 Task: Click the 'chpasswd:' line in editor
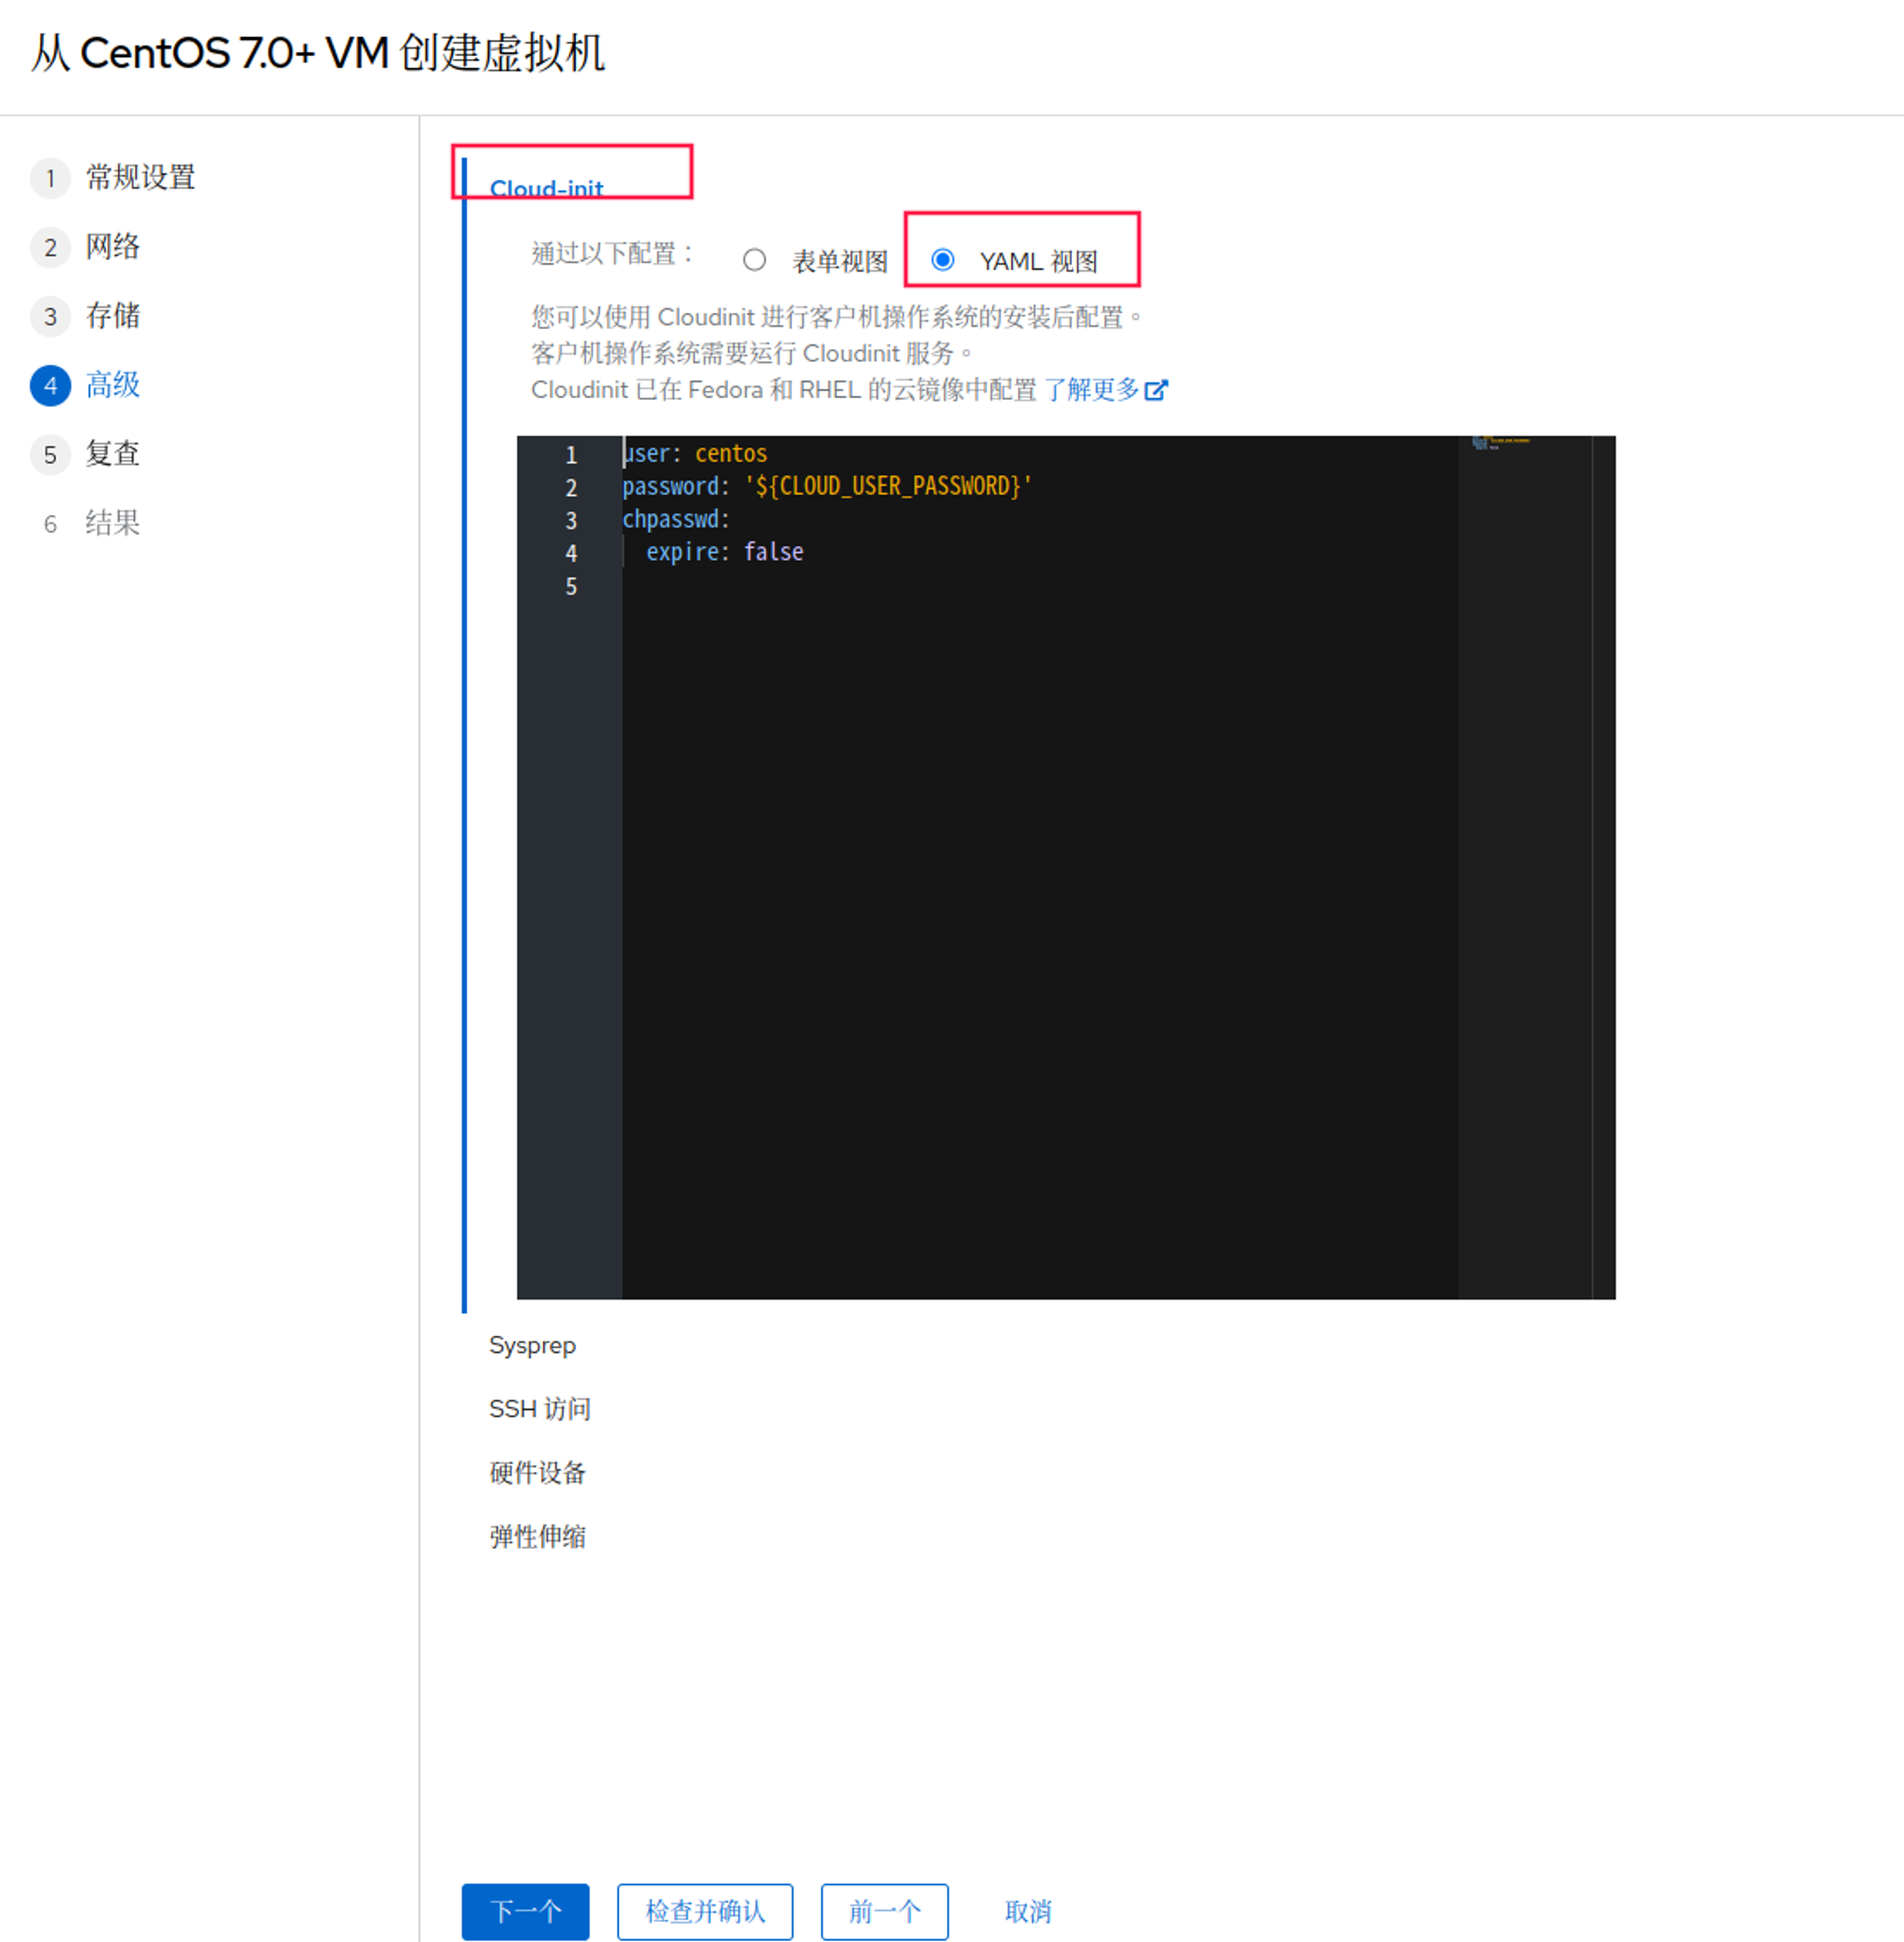[676, 520]
